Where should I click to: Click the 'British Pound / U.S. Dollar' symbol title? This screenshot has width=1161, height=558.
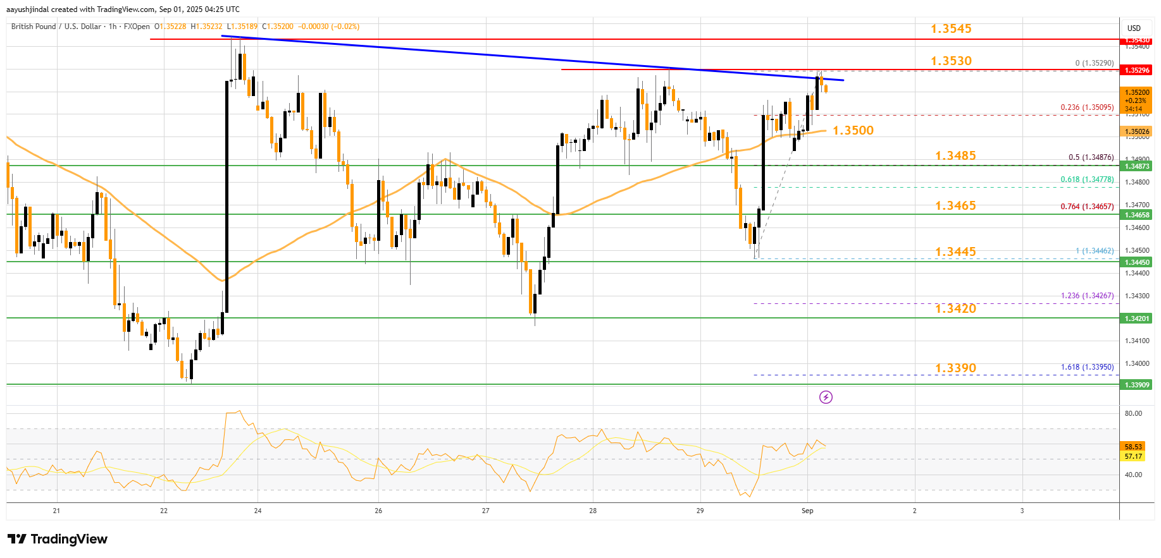point(56,27)
